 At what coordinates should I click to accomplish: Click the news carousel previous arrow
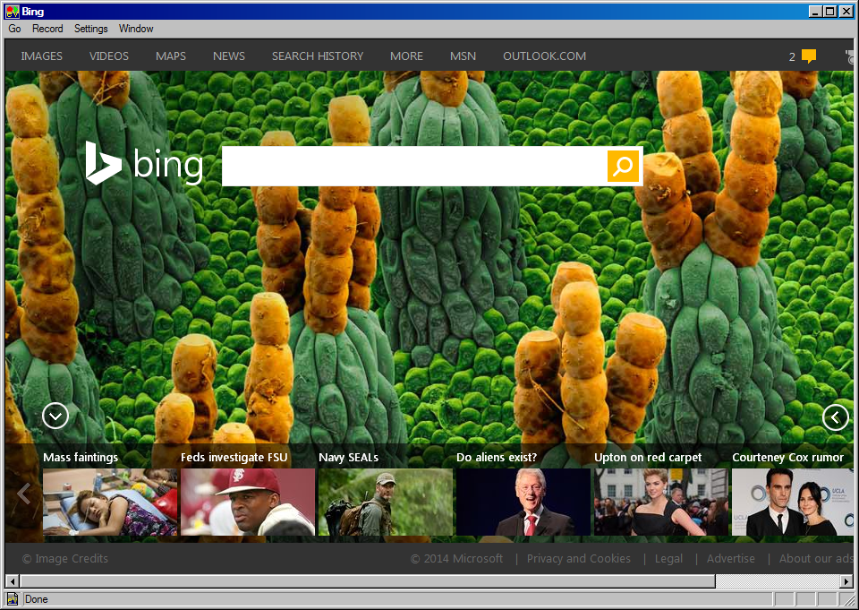point(24,494)
